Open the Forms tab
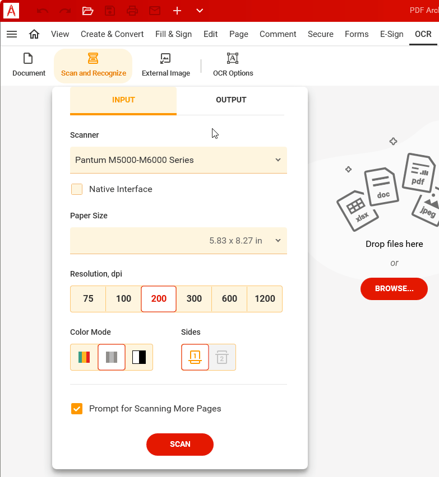439x477 pixels. click(357, 34)
